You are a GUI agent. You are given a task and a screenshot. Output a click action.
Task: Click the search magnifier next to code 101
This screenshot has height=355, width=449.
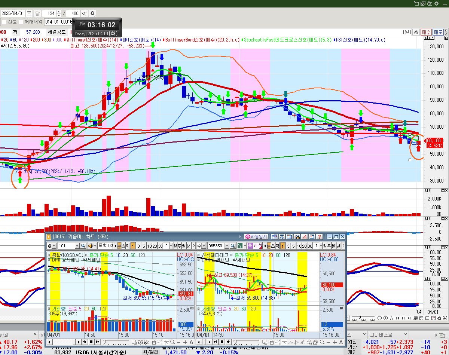point(83,246)
